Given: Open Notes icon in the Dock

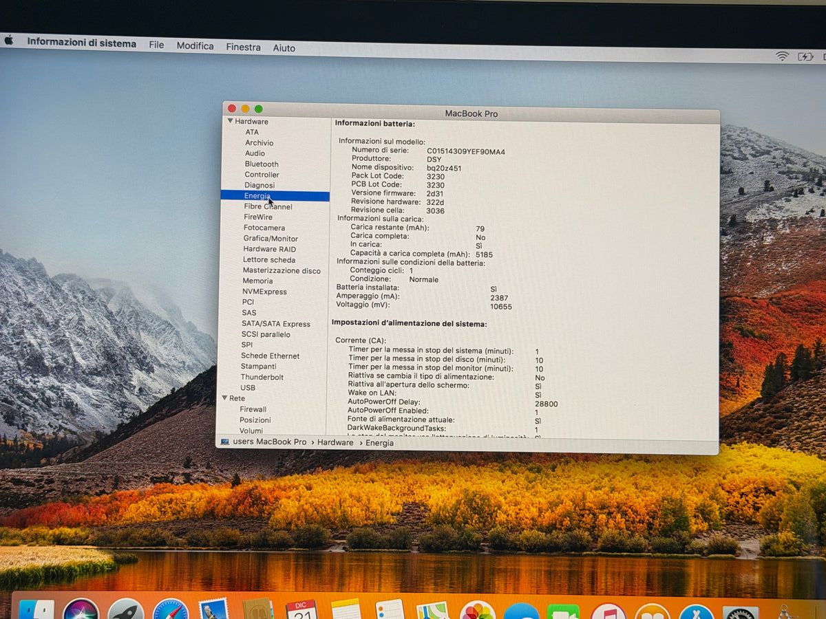Looking at the screenshot, I should (346, 609).
